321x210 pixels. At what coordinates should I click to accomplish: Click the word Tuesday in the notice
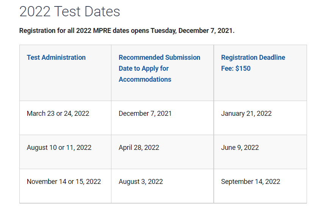pyautogui.click(x=164, y=31)
